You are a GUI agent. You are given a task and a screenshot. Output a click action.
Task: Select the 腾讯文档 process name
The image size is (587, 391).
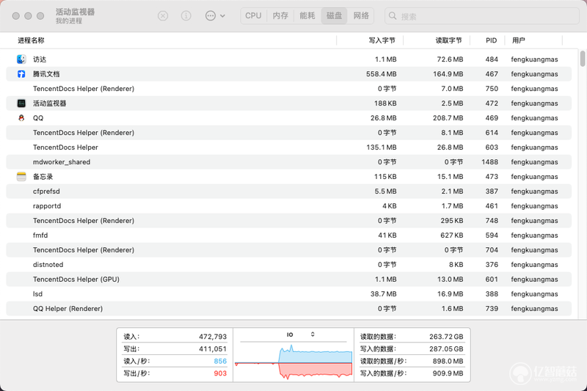click(46, 74)
